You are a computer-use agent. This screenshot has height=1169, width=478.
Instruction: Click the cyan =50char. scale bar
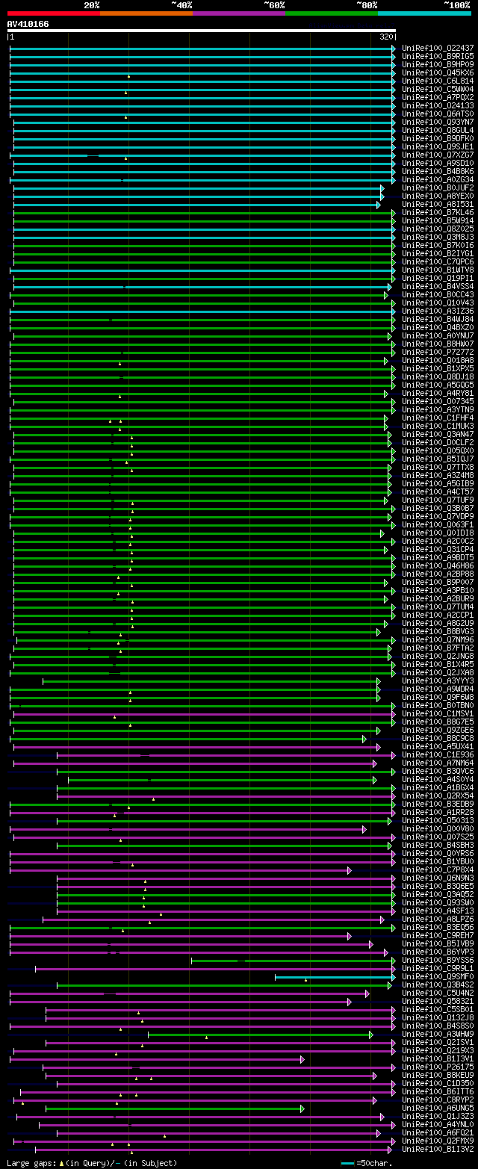coord(347,1163)
